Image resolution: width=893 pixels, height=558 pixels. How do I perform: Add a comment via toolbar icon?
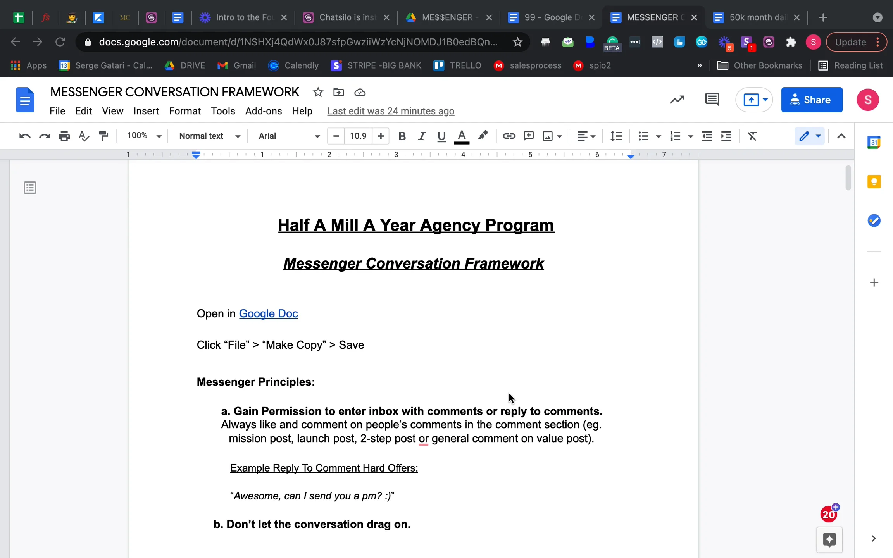529,136
